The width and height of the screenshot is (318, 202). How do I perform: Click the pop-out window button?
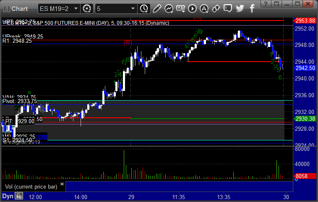pyautogui.click(x=276, y=3)
